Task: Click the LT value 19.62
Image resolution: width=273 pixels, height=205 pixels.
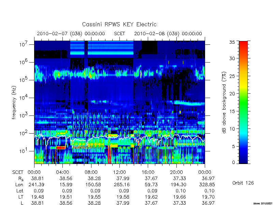Action: pyautogui.click(x=151, y=197)
